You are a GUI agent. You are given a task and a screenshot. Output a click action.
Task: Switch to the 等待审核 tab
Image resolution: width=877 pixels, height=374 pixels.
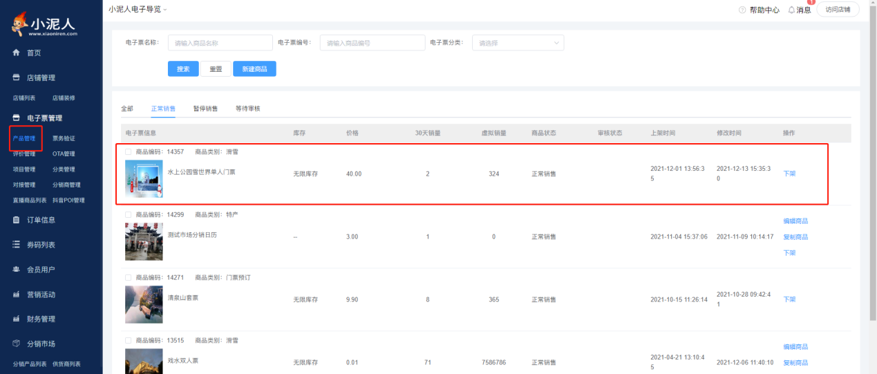coord(247,109)
